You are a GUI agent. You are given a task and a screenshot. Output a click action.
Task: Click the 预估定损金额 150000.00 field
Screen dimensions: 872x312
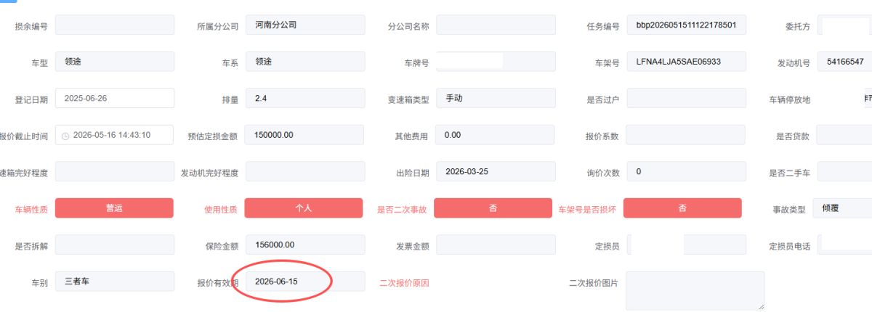[x=305, y=135]
